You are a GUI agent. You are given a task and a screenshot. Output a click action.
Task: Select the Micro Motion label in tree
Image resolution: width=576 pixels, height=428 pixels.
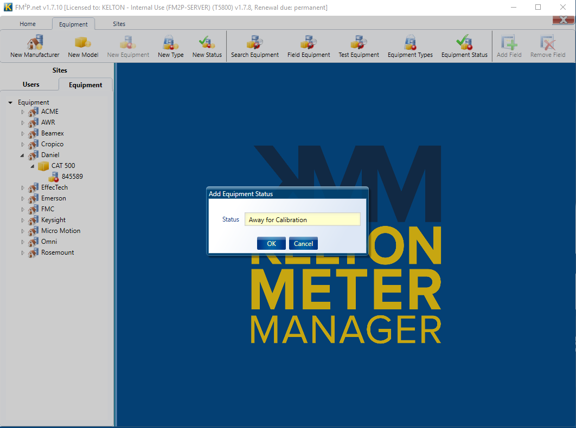point(61,231)
